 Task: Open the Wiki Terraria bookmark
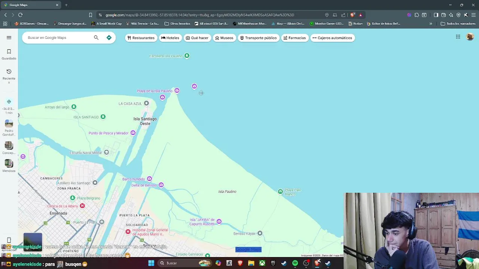pos(143,24)
